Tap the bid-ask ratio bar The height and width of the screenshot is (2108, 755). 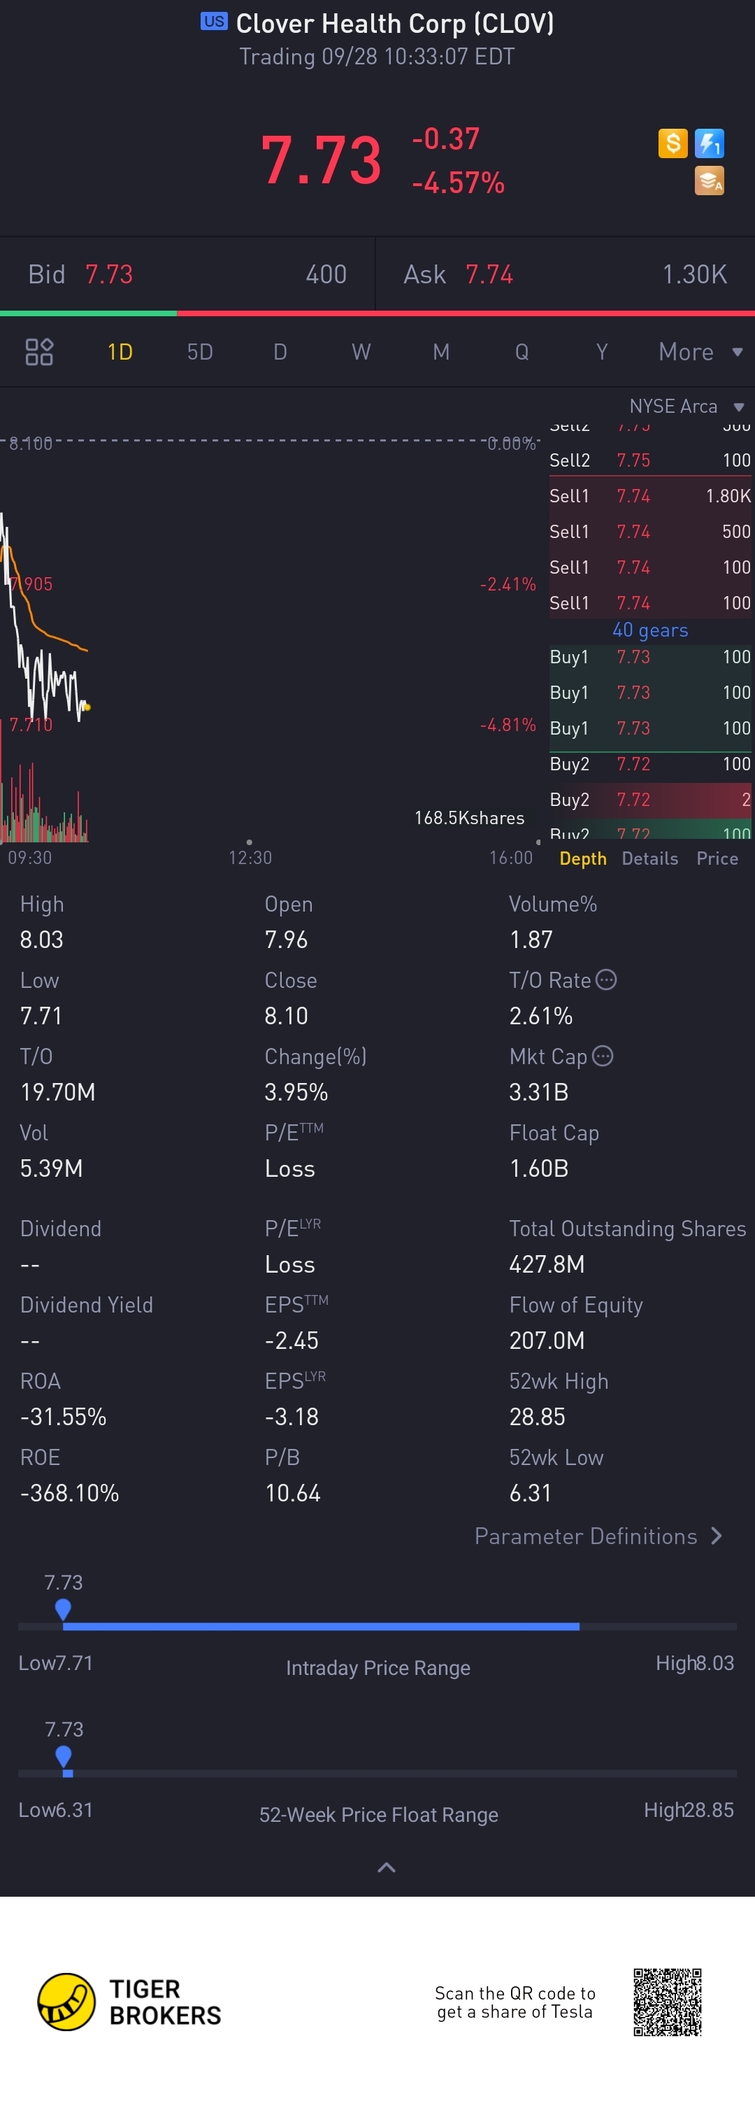pyautogui.click(x=377, y=313)
